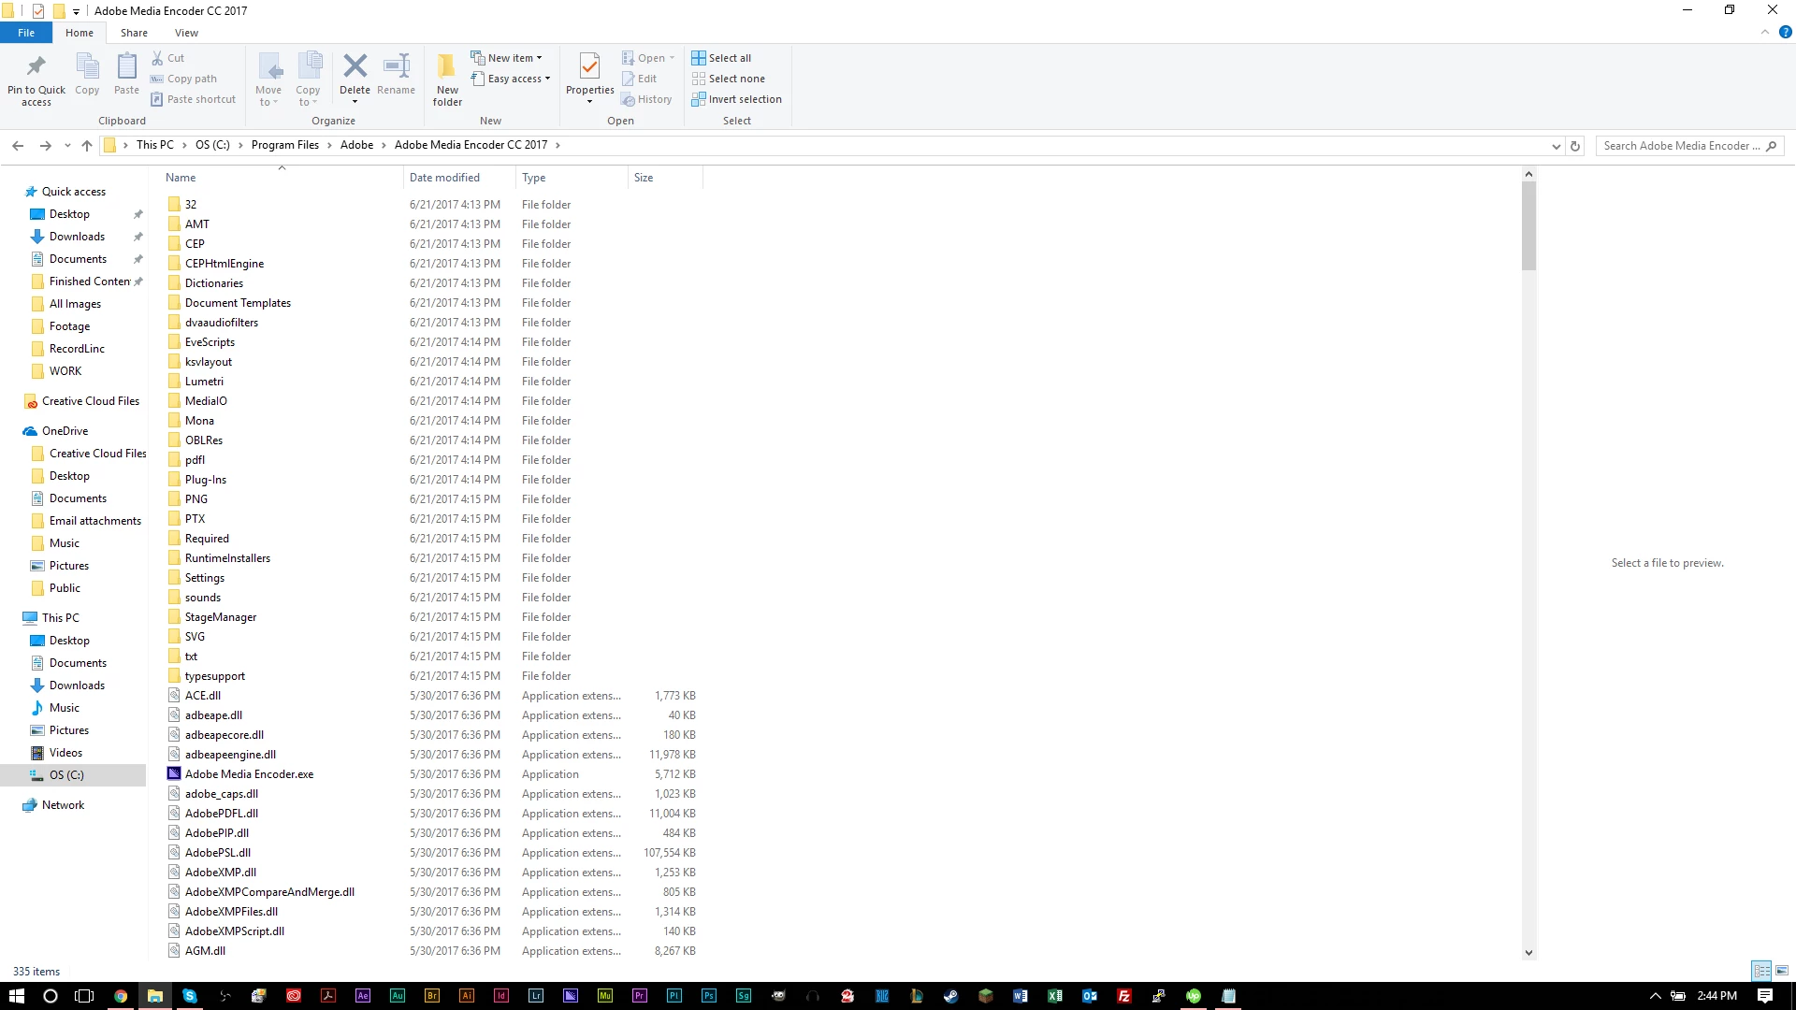Click the vertical scrollbar's down arrow

tap(1528, 953)
